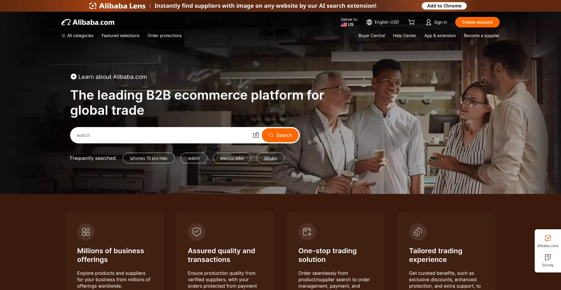The image size is (561, 290).
Task: Click the 'Millions of business offerings' heading
Action: click(110, 255)
